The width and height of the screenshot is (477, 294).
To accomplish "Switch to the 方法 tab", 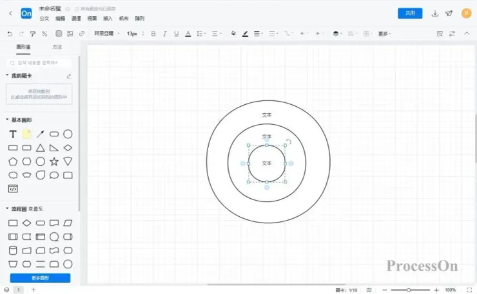I will (57, 47).
